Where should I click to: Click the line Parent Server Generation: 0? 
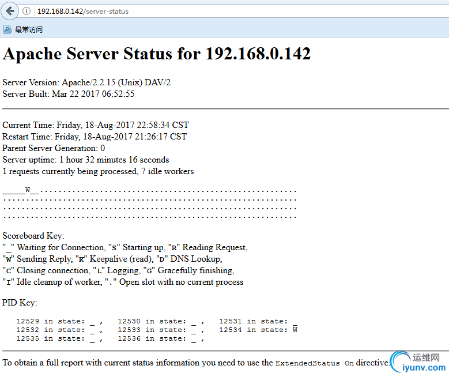[x=54, y=148]
